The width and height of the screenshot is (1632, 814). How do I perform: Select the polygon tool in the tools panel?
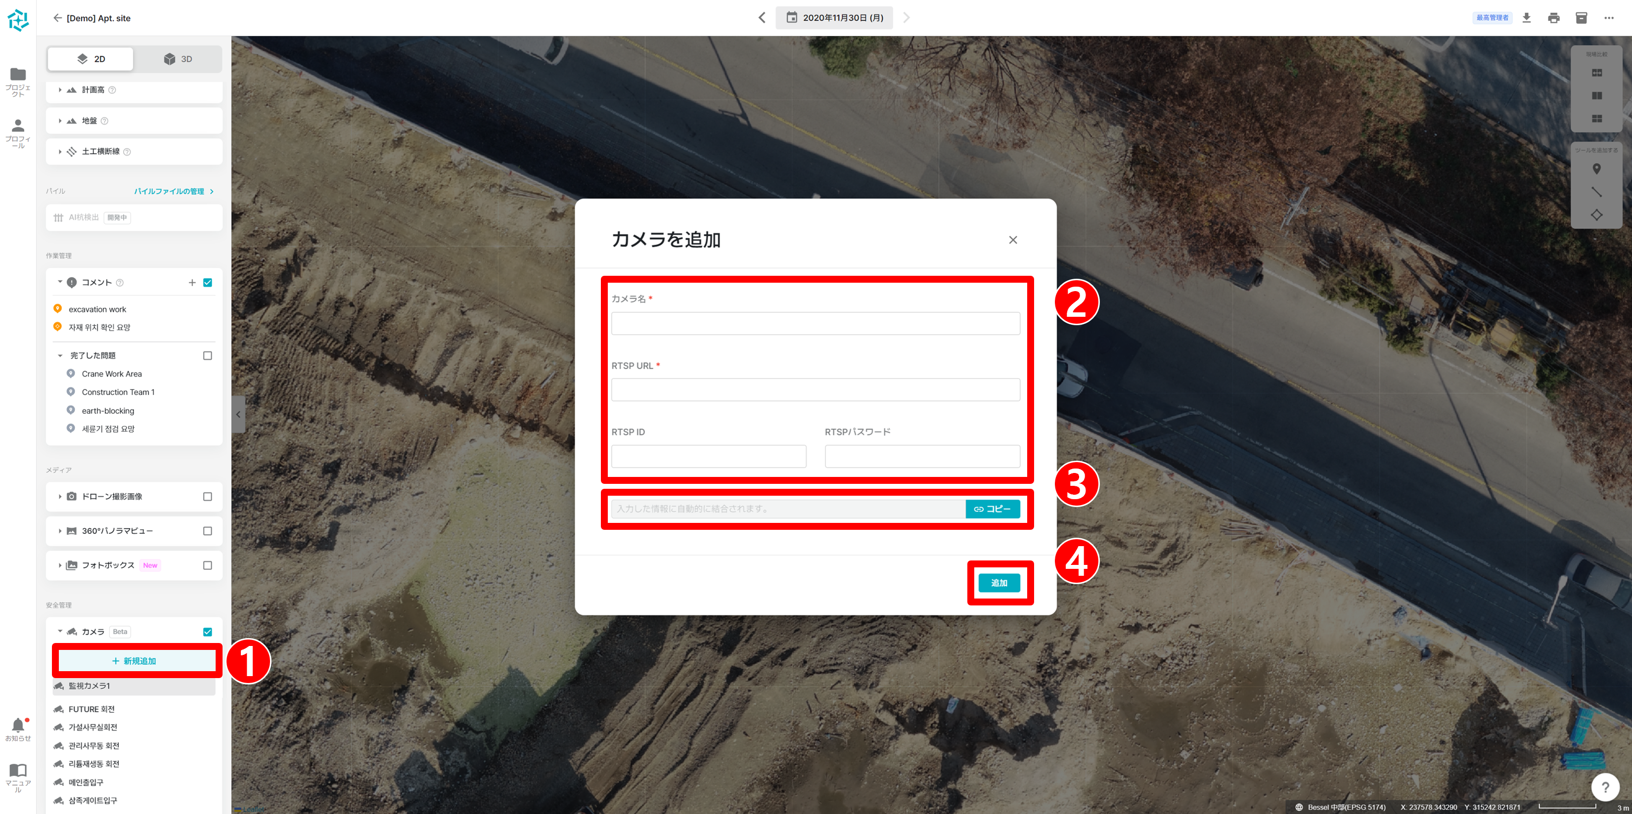pyautogui.click(x=1597, y=214)
